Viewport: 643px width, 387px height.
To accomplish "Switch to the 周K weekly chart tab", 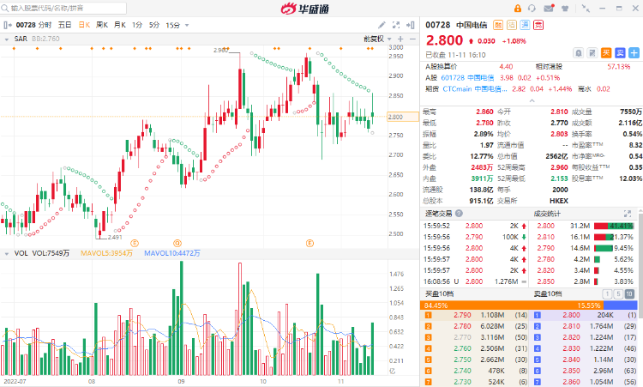I will [102, 25].
